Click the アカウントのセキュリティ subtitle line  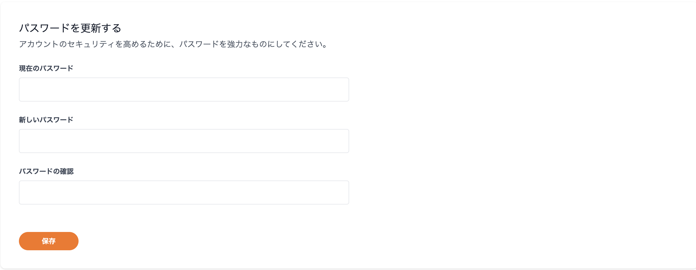tap(173, 44)
